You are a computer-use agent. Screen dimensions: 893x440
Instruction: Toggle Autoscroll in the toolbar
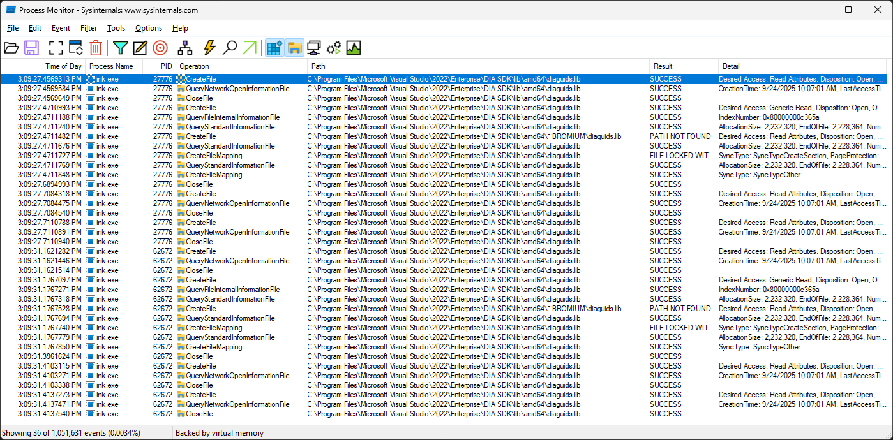coord(76,48)
